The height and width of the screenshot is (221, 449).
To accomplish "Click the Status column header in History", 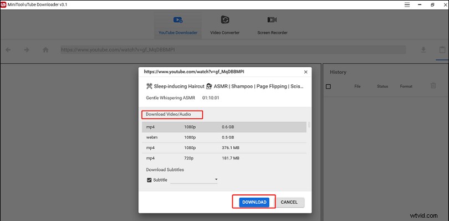I will click(382, 87).
